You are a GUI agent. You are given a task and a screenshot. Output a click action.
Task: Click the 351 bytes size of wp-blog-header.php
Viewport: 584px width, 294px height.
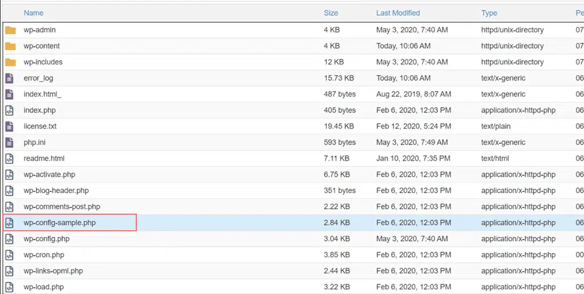[x=340, y=190]
